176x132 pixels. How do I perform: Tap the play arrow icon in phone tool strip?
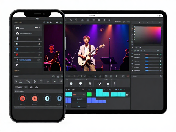point(16,81)
